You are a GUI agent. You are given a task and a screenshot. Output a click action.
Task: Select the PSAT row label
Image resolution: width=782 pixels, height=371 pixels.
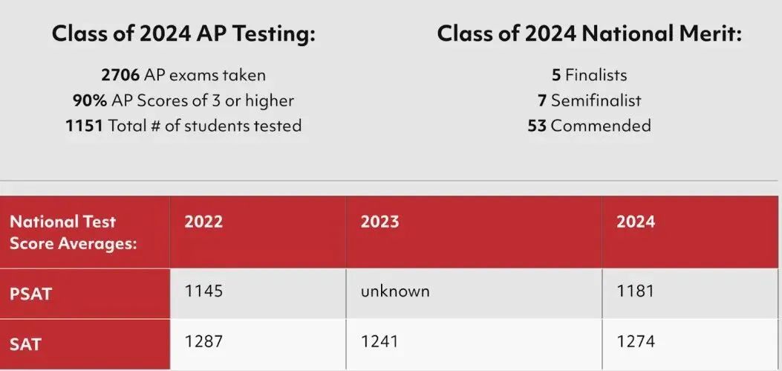(x=85, y=294)
